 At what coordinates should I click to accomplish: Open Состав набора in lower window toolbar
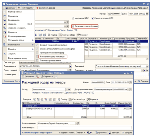(x=77, y=99)
